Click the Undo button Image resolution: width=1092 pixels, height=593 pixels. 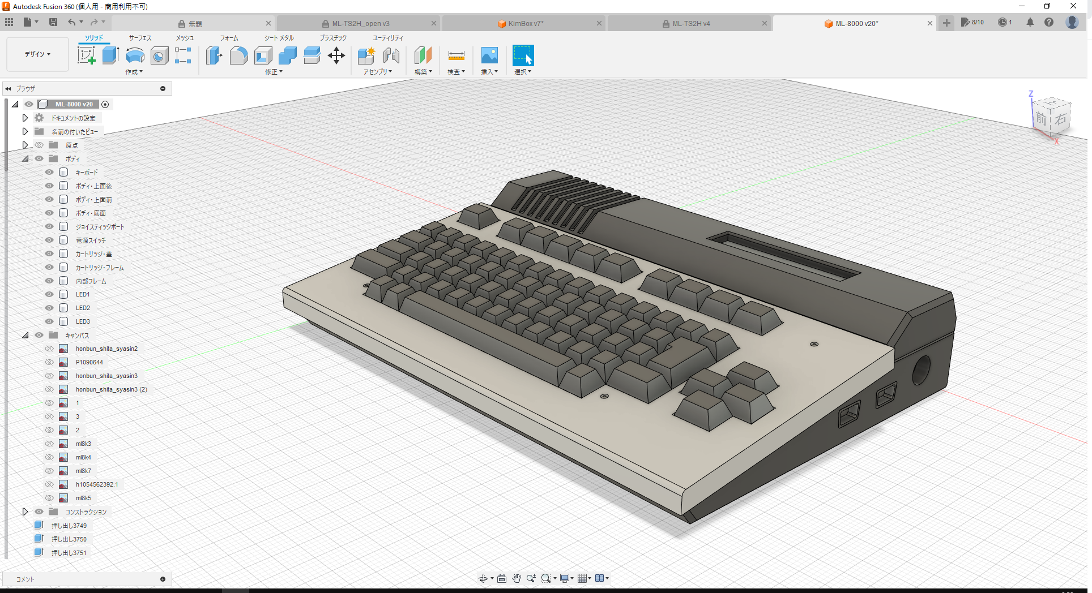pos(73,22)
